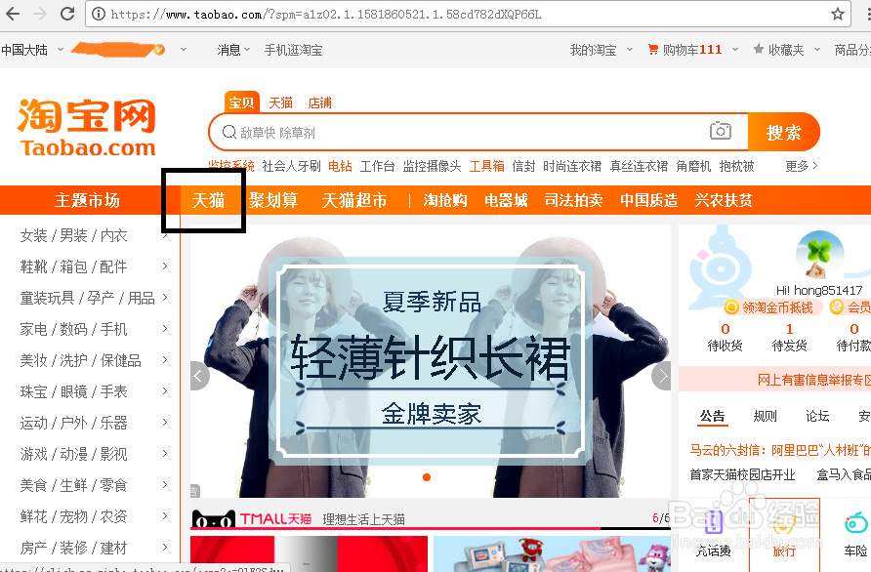The image size is (871, 572).
Task: Open 天猫超市 in nav bar
Action: pos(354,200)
